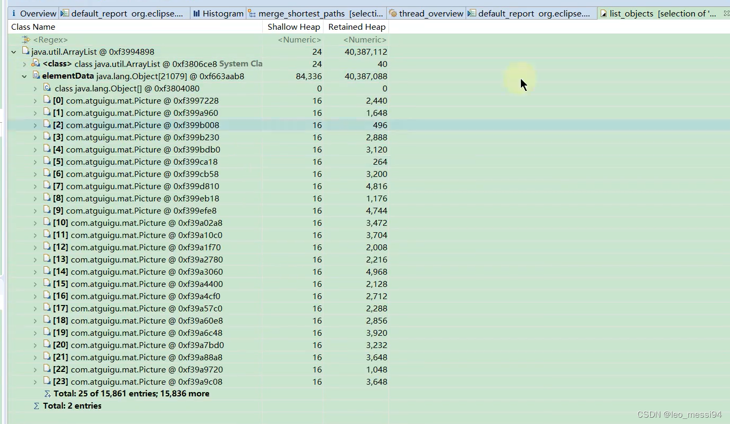
Task: Click the object icon for entry [11]
Action: tap(47, 235)
